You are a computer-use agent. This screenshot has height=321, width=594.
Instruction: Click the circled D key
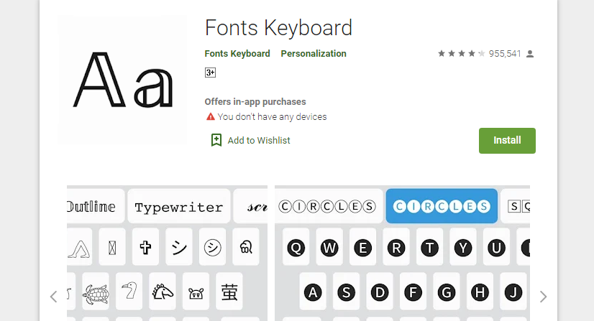[x=380, y=292]
